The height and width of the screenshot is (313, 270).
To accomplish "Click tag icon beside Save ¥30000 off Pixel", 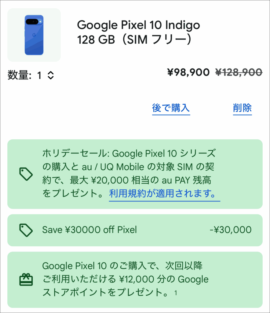I will (x=26, y=230).
